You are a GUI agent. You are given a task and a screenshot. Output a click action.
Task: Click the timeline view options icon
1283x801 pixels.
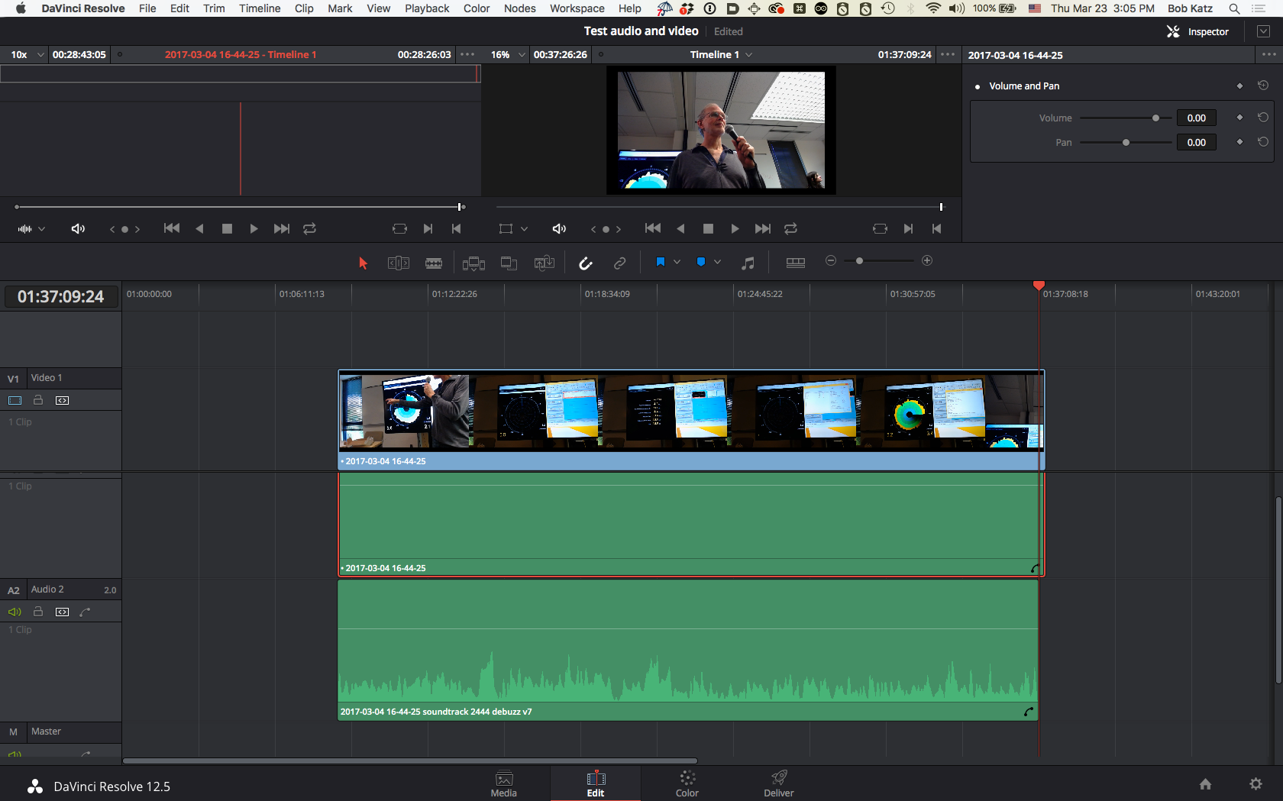796,262
